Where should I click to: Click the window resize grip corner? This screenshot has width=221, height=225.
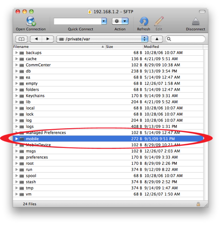[x=206, y=205]
